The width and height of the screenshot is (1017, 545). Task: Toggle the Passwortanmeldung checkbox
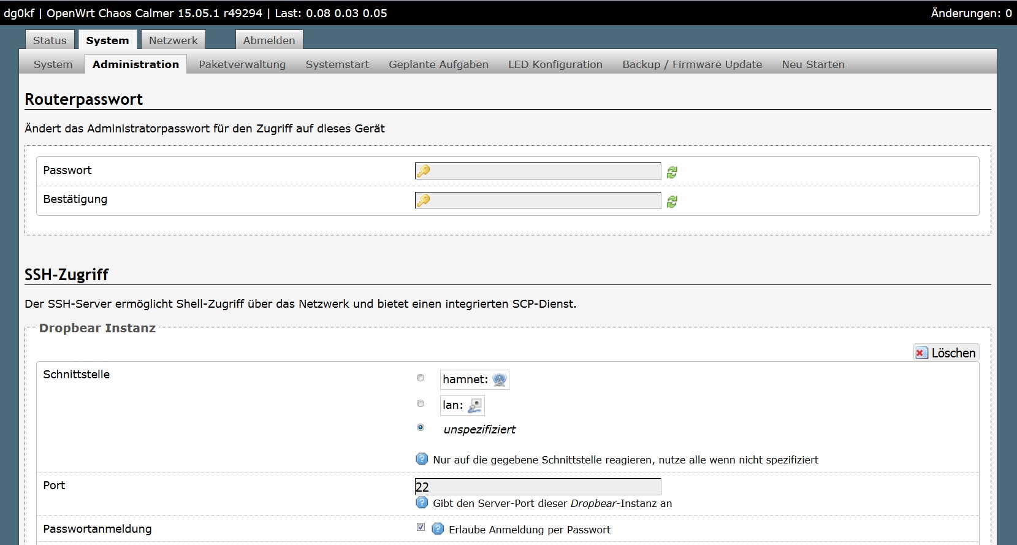tap(421, 527)
